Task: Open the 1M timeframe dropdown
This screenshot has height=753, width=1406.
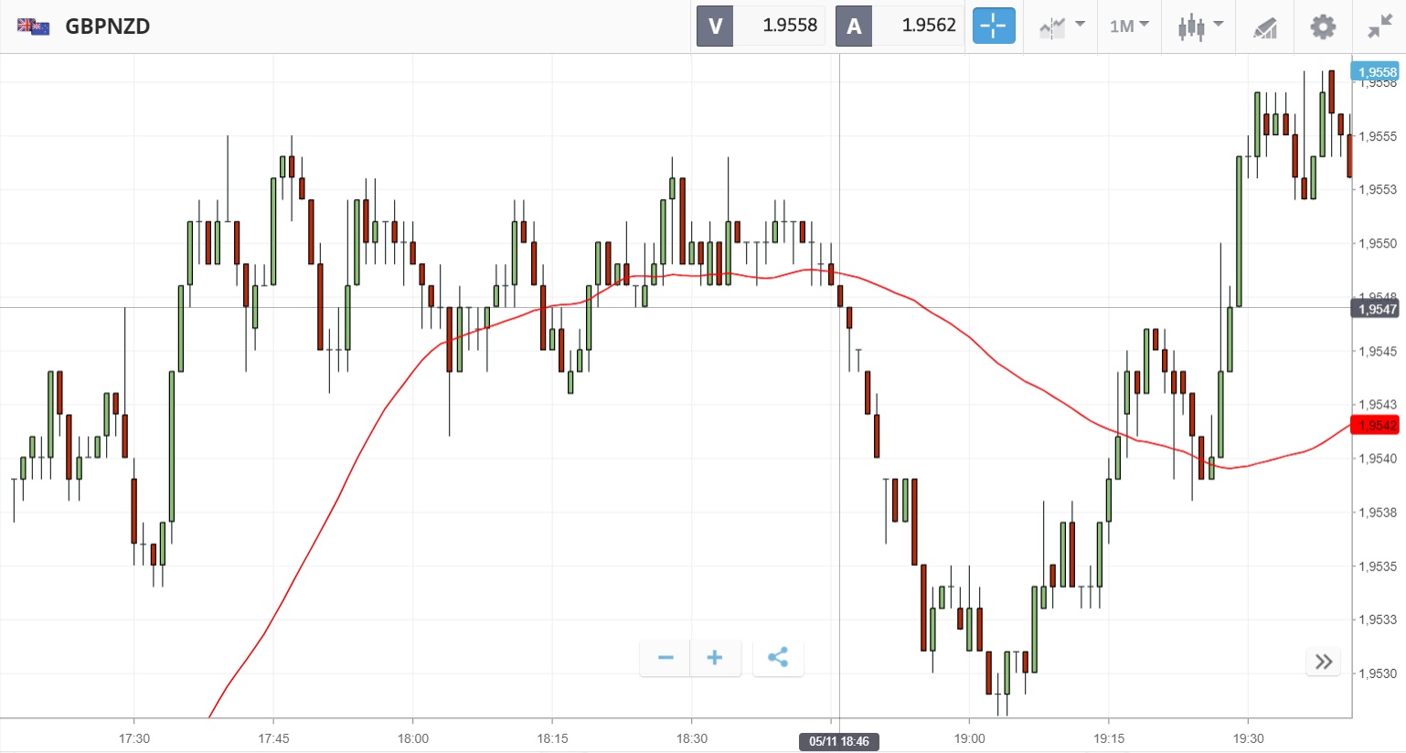Action: pyautogui.click(x=1129, y=27)
